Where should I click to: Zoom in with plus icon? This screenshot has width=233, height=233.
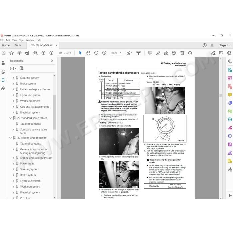tap(104, 53)
